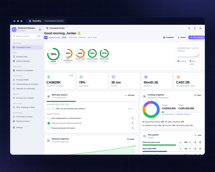
Task: Click the search magnifier icon in top bar
Action: (x=189, y=28)
